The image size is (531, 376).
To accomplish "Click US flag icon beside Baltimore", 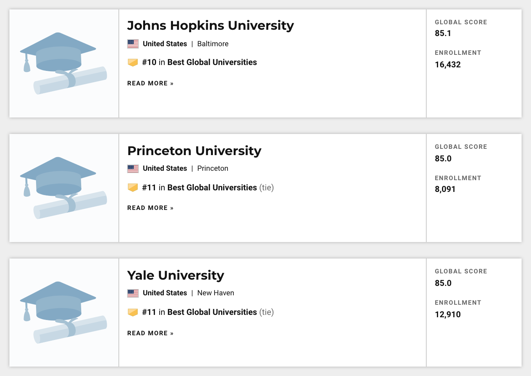I will coord(133,44).
